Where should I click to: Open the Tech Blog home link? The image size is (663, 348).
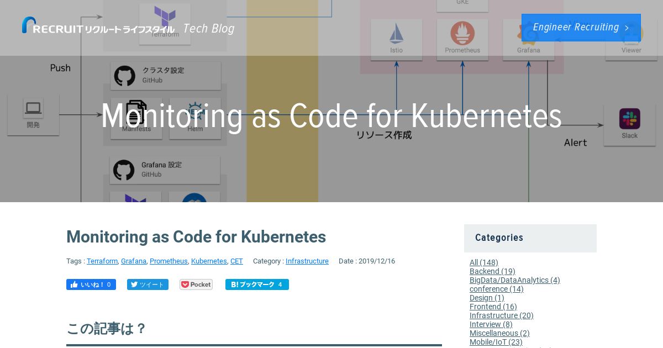[208, 28]
